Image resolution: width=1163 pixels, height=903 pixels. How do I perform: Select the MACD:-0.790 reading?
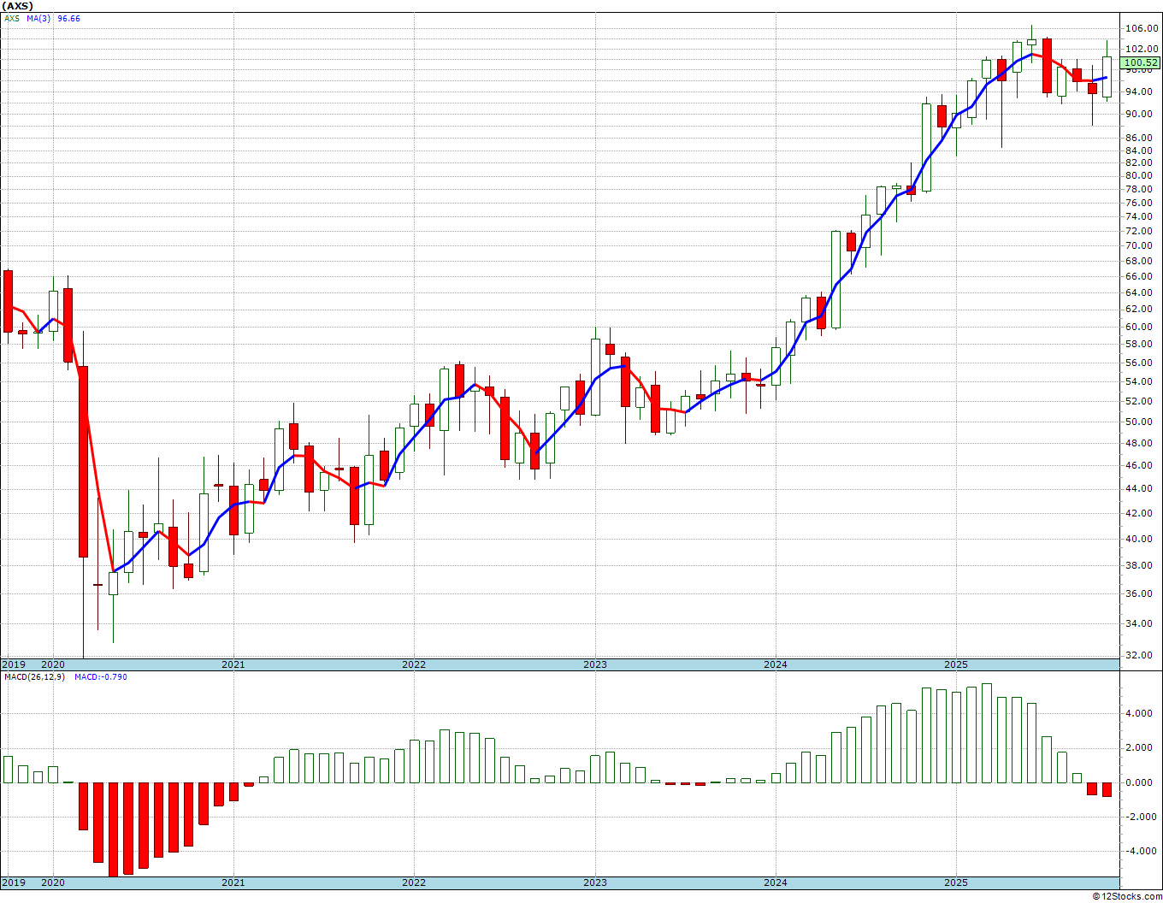(x=101, y=677)
